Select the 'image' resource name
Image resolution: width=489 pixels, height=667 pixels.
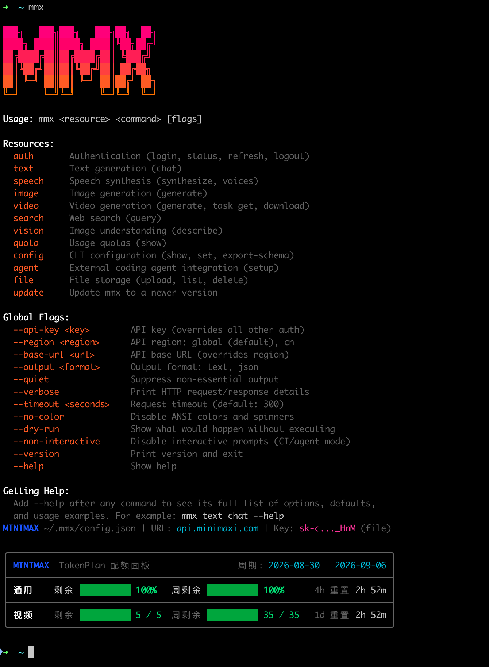[26, 193]
